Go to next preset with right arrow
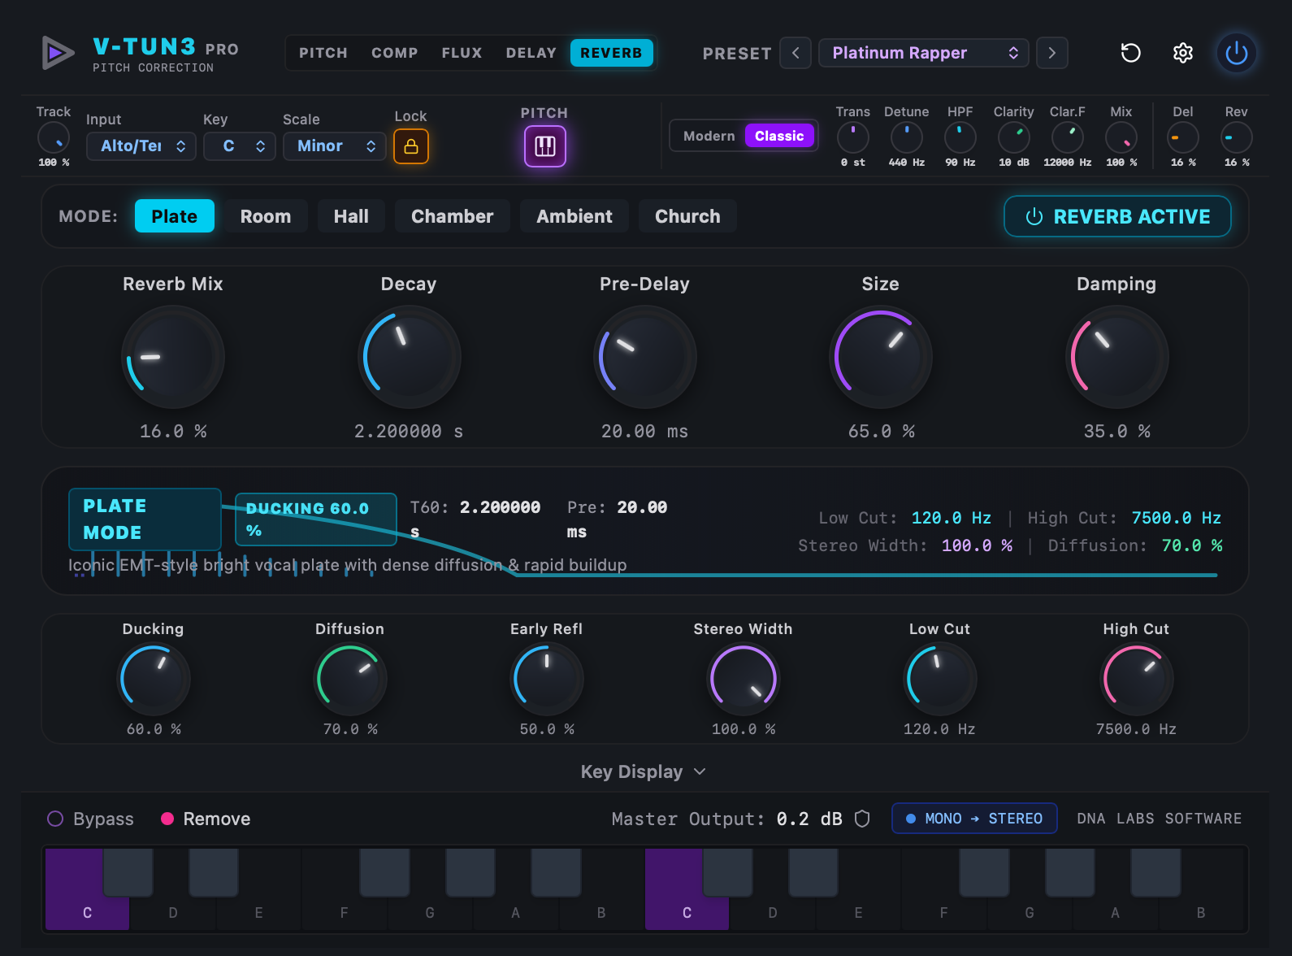The height and width of the screenshot is (956, 1292). point(1052,53)
